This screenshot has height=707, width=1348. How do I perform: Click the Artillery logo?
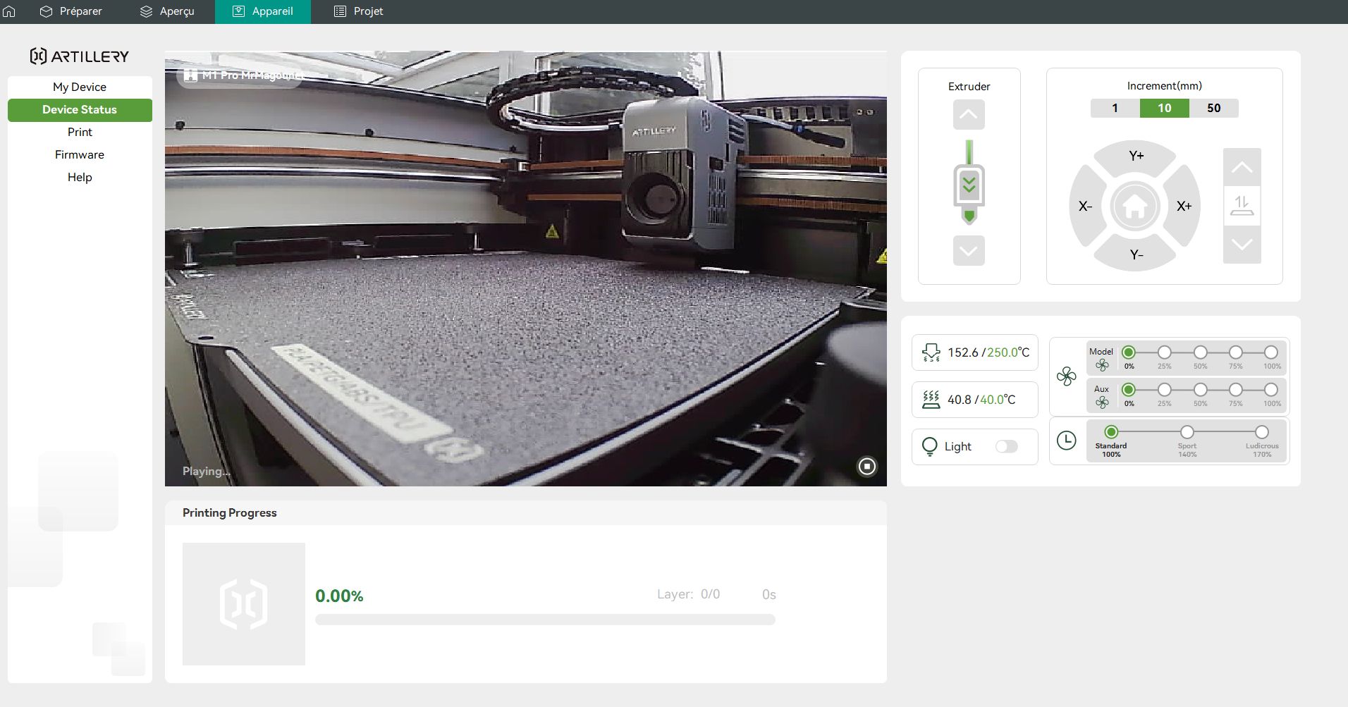pos(80,56)
